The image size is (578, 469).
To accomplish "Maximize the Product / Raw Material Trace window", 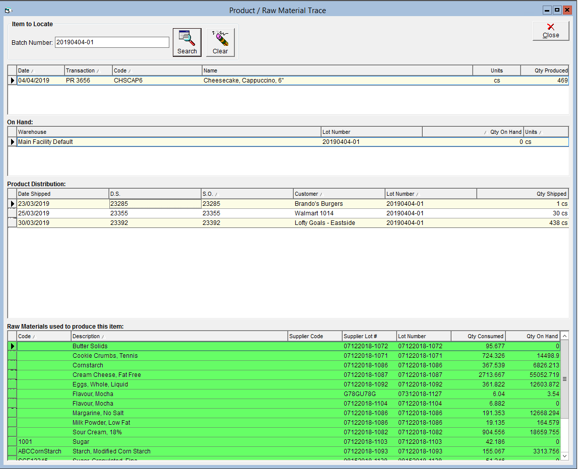I will pyautogui.click(x=557, y=10).
